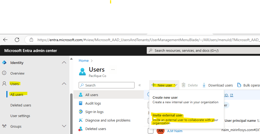Collapse the Users section chevron
260x134 pixels.
pos(64,84)
